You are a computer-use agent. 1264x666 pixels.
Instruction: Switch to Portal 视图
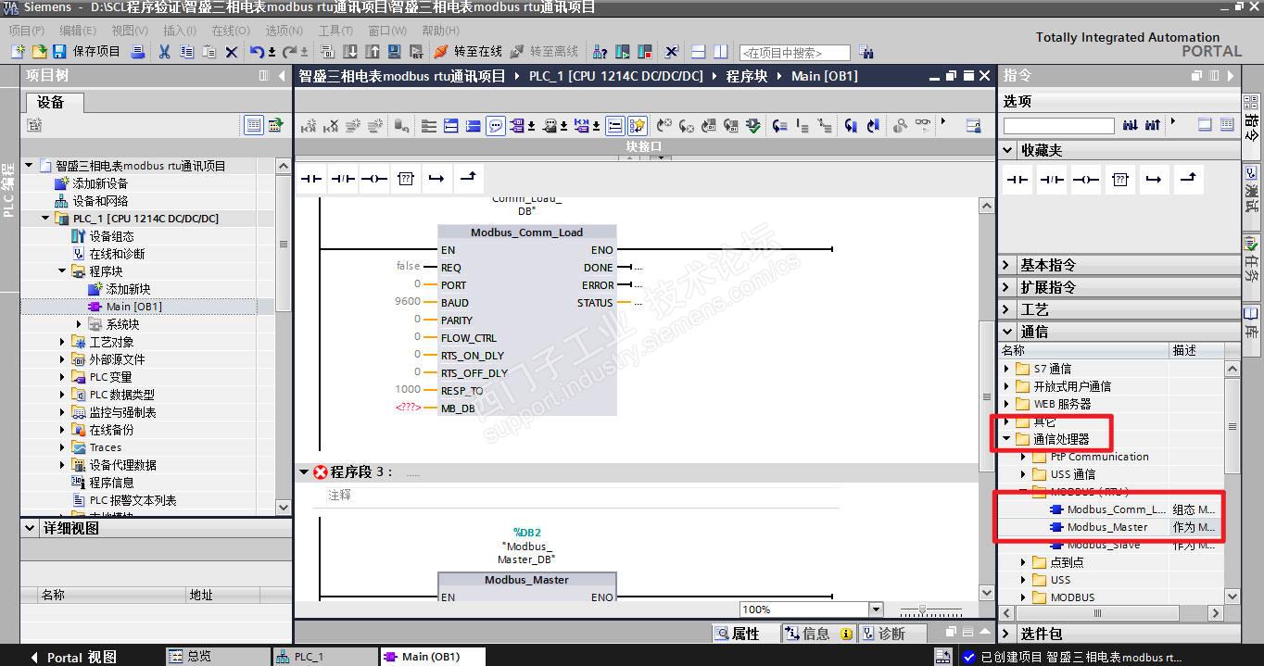coord(73,657)
